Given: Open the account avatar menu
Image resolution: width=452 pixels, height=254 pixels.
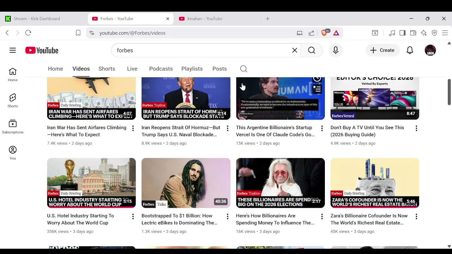Looking at the screenshot, I should (430, 50).
